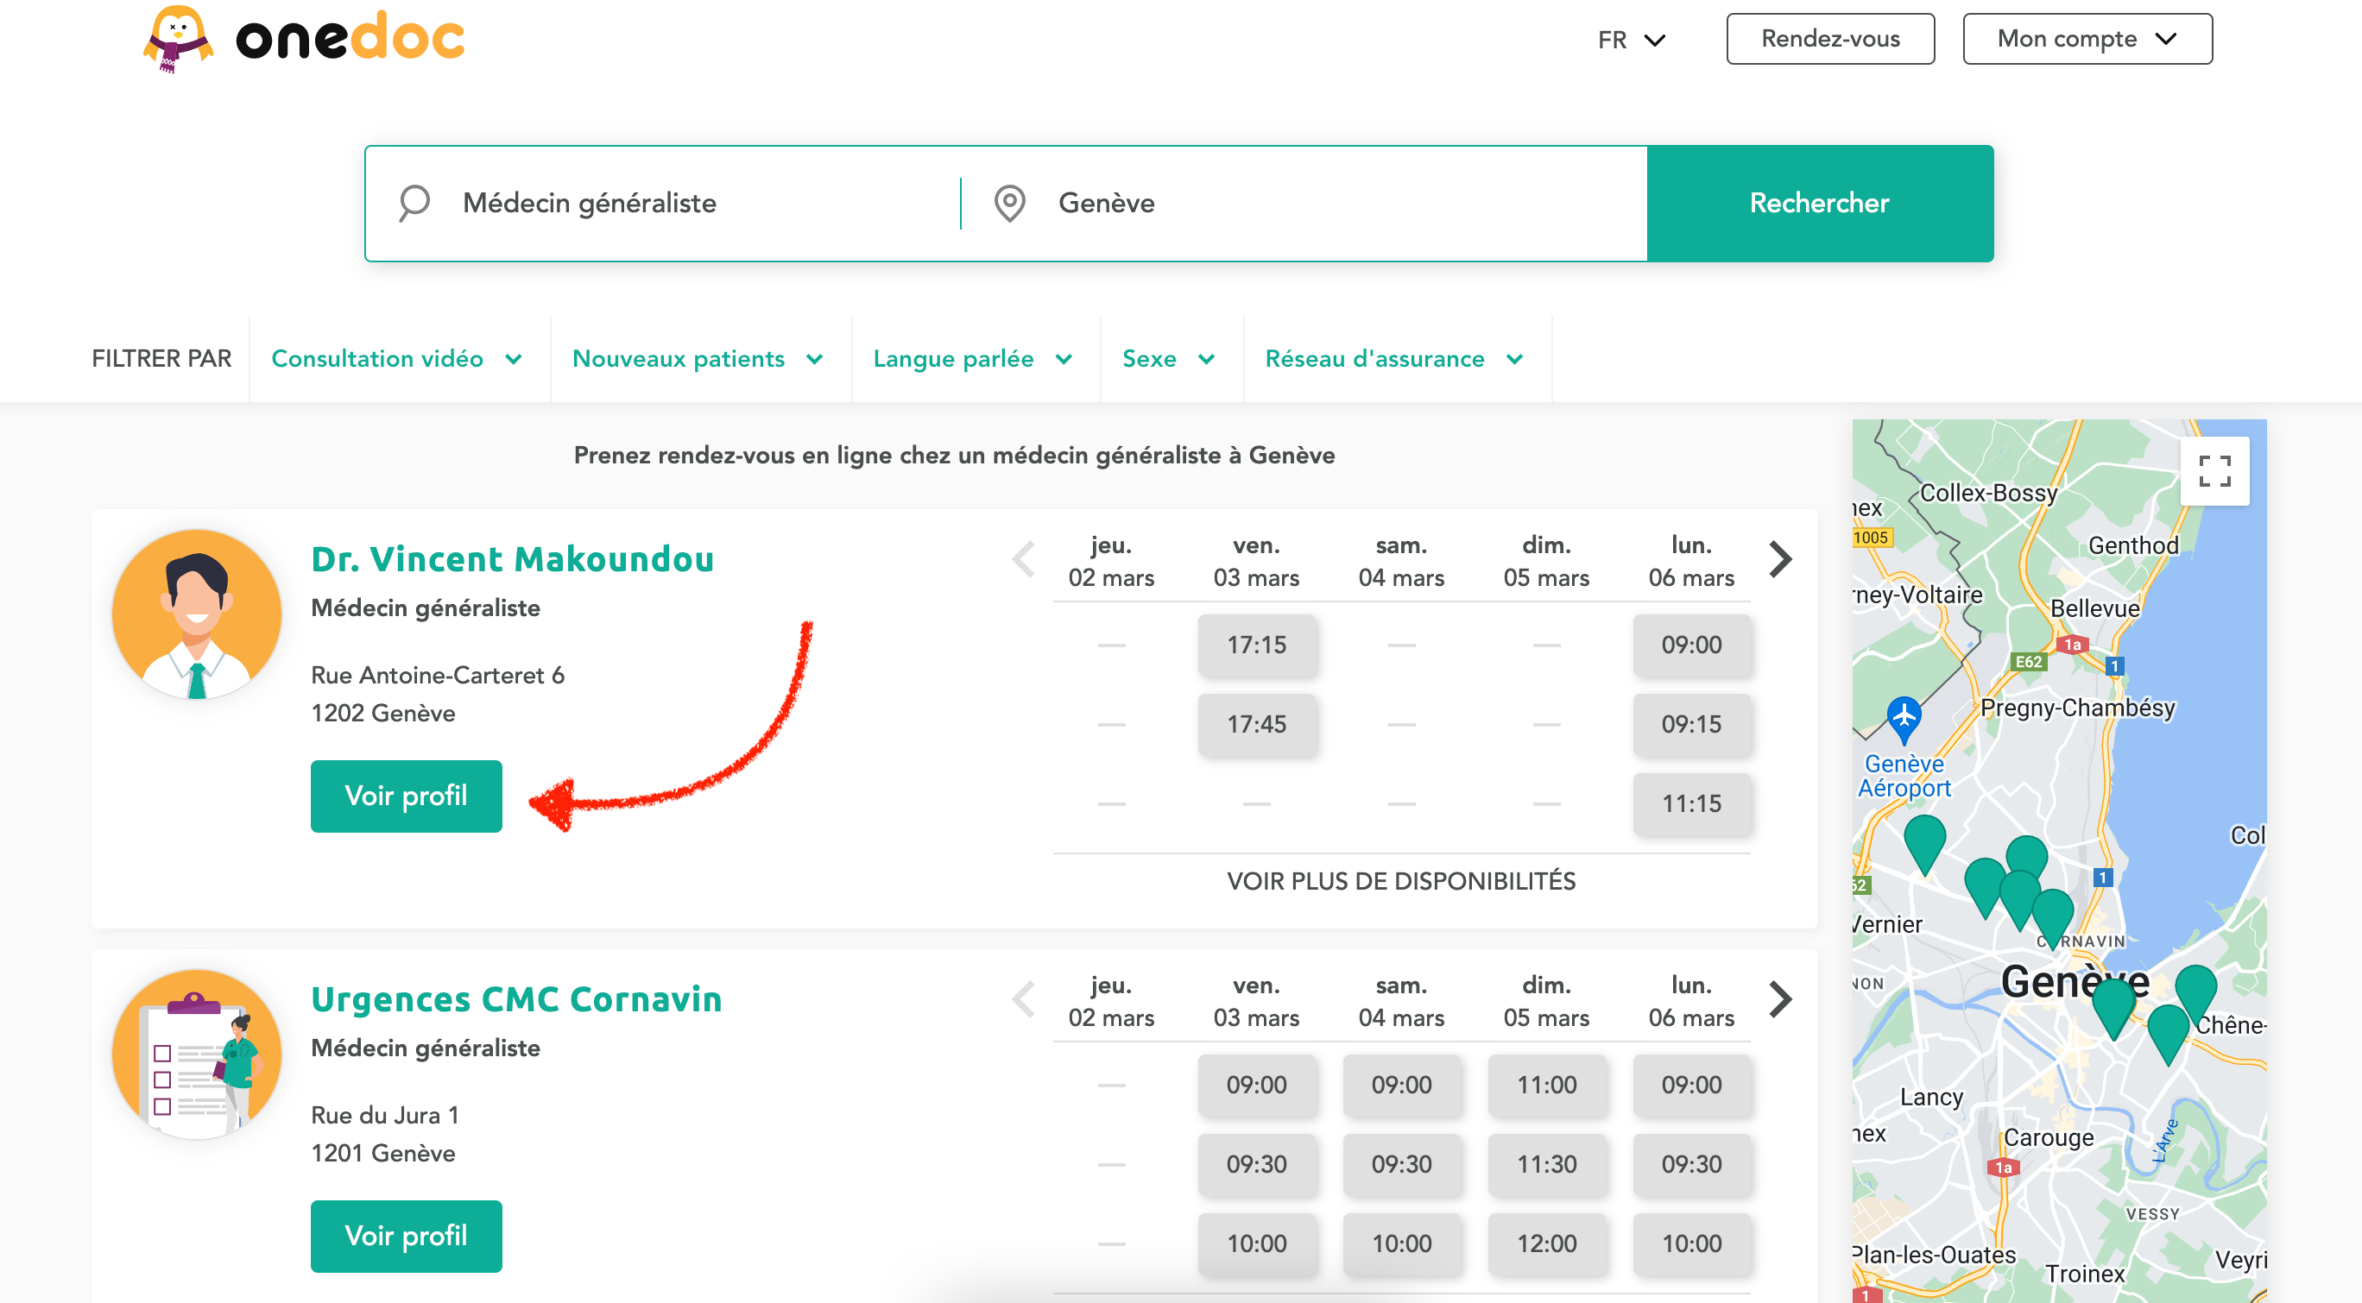The width and height of the screenshot is (2362, 1303).
Task: Open the Sexe filter menu
Action: 1168,358
